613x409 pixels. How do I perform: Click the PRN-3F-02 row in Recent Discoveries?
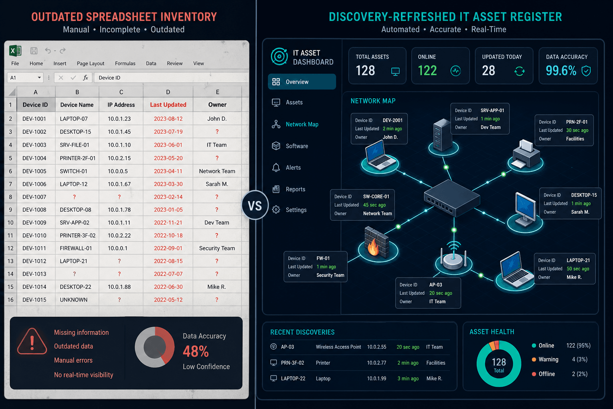point(359,363)
